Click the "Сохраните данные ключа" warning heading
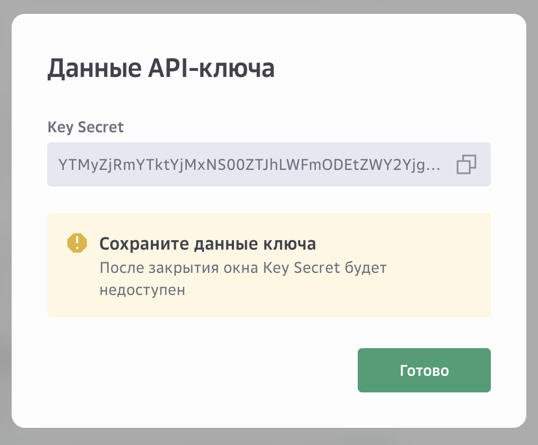 (x=207, y=244)
